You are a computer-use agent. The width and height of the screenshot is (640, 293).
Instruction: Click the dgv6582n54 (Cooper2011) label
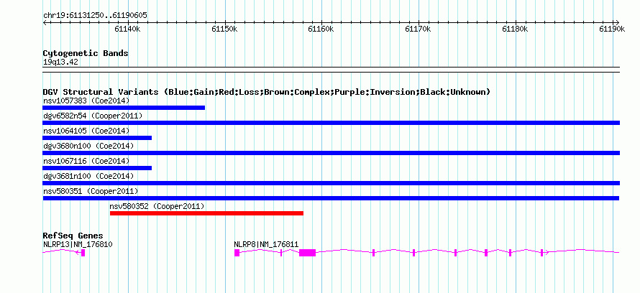tap(93, 116)
